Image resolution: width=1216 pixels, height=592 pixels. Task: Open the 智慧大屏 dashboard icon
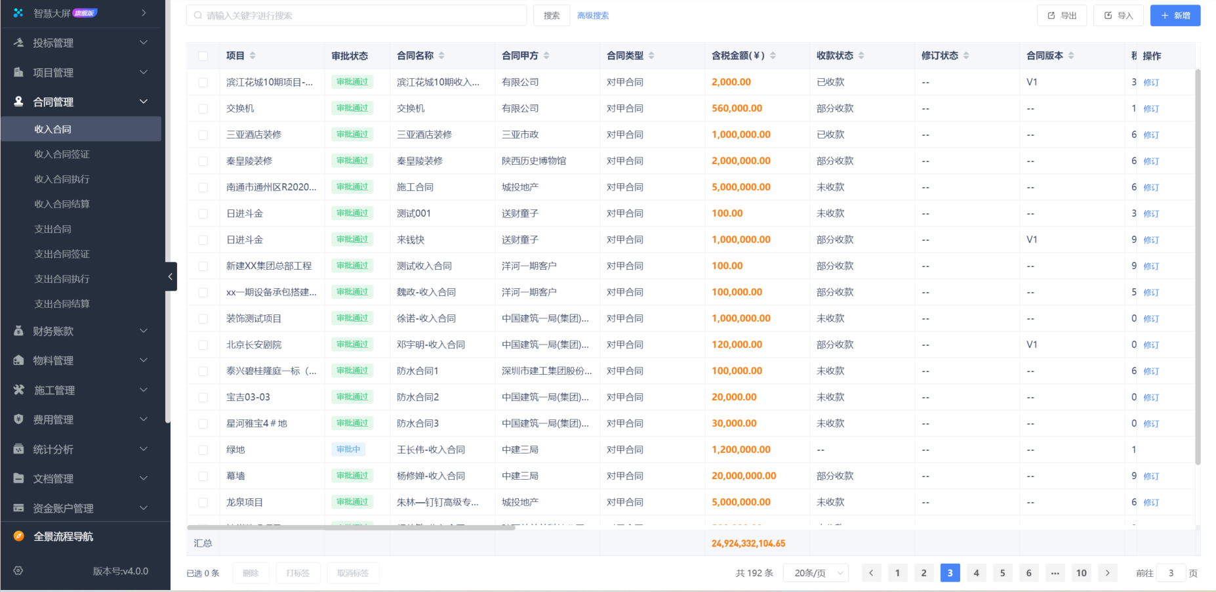tap(18, 12)
